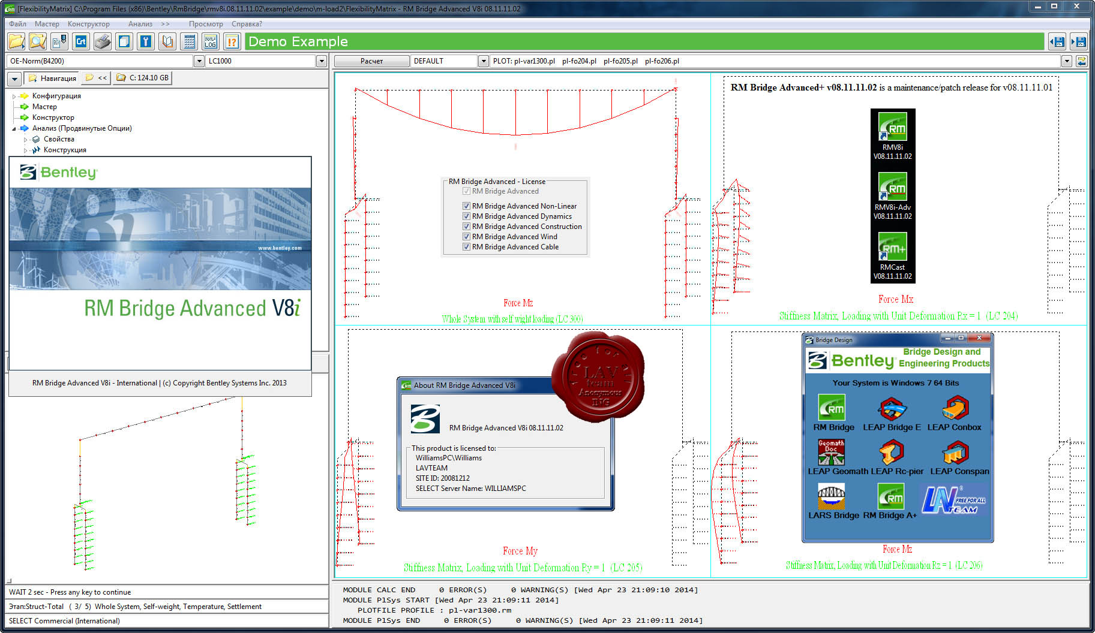The width and height of the screenshot is (1095, 633).
Task: Expand the Конструкция tree node
Action: pos(25,150)
